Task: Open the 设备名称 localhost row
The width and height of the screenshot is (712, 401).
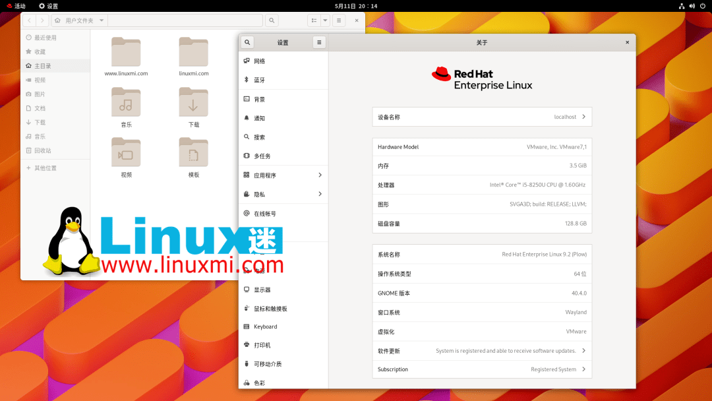Action: coord(482,117)
